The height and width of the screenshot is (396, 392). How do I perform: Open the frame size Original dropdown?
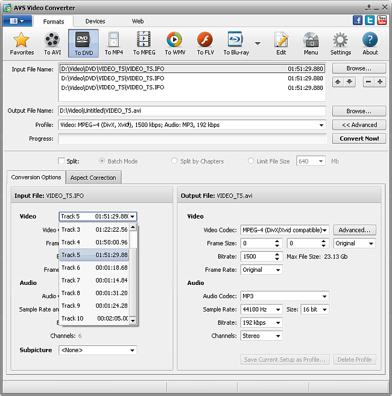[x=355, y=243]
